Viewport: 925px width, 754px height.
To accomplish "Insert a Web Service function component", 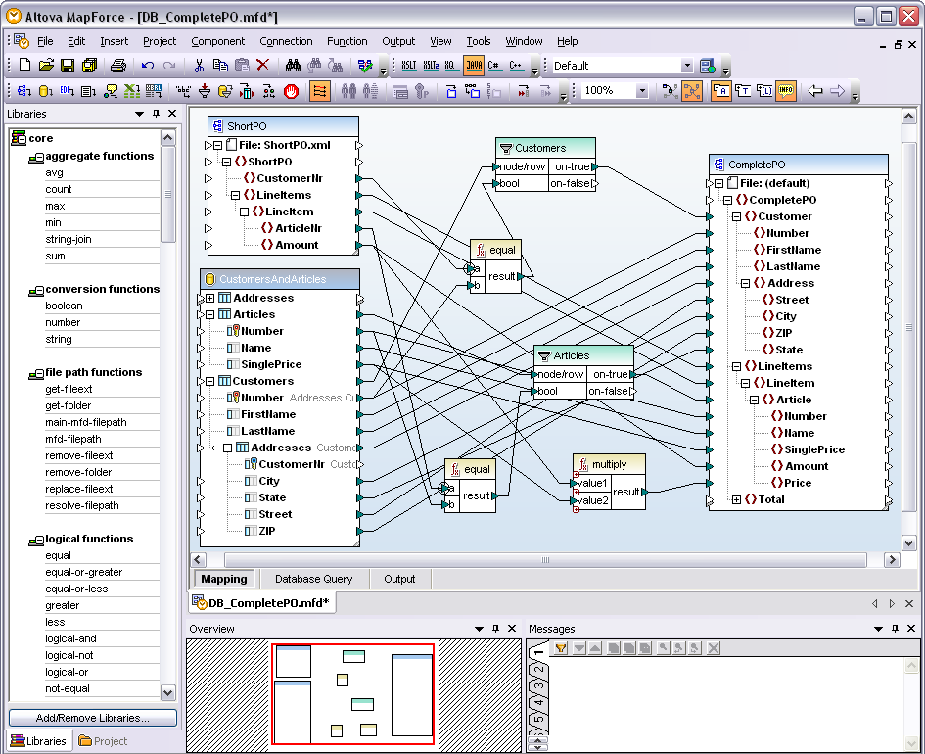I will (111, 91).
